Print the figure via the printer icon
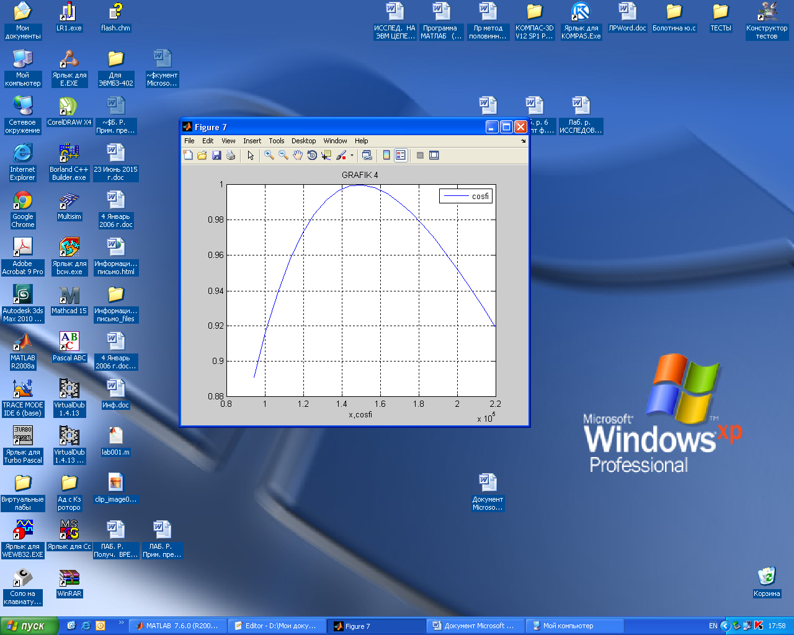The image size is (794, 635). coord(231,155)
